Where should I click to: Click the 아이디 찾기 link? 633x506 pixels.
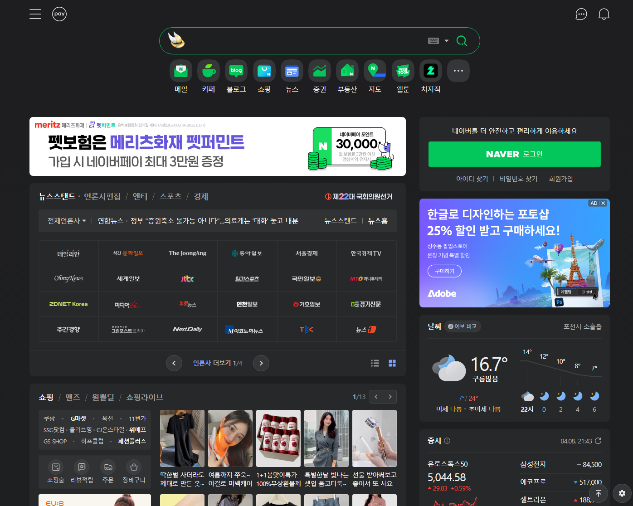tap(472, 179)
